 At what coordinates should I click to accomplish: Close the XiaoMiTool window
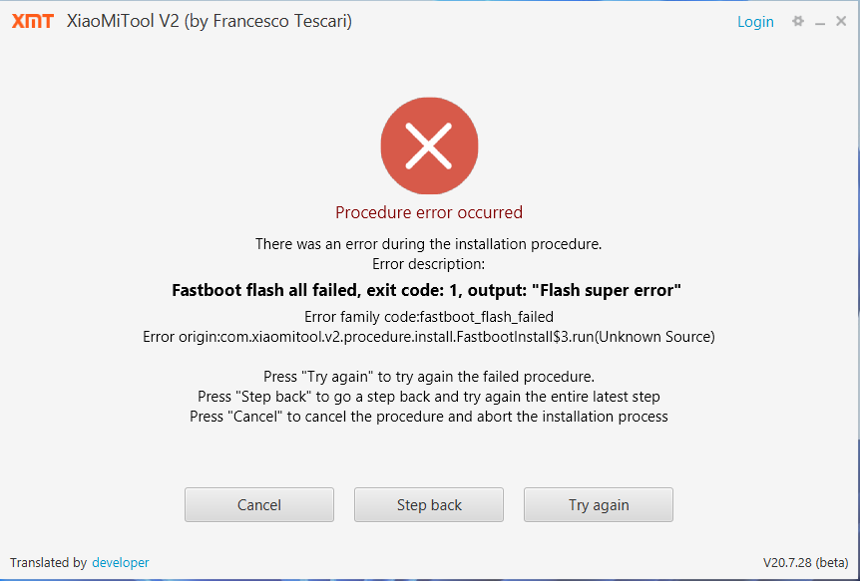841,21
